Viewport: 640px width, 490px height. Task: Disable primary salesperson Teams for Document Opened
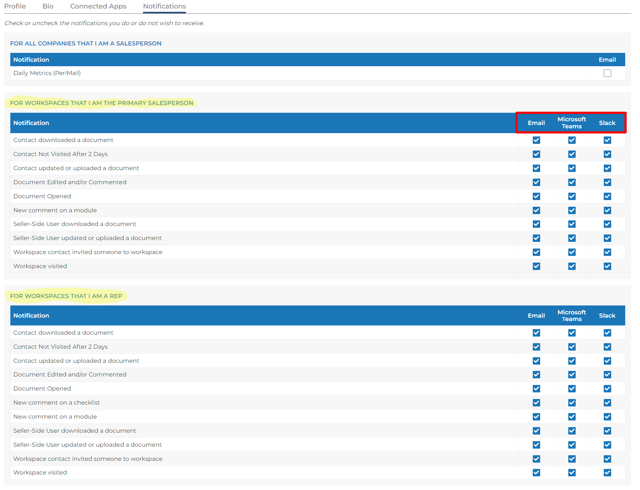pyautogui.click(x=572, y=196)
